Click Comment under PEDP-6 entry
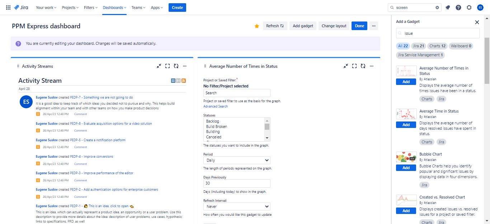Viewport: 490px width, 224px height. (80, 130)
